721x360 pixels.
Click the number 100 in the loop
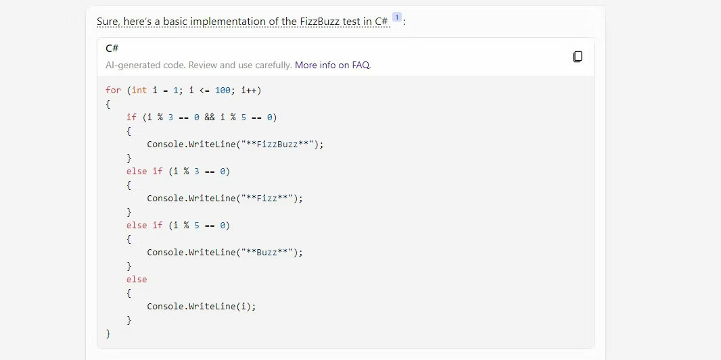223,91
